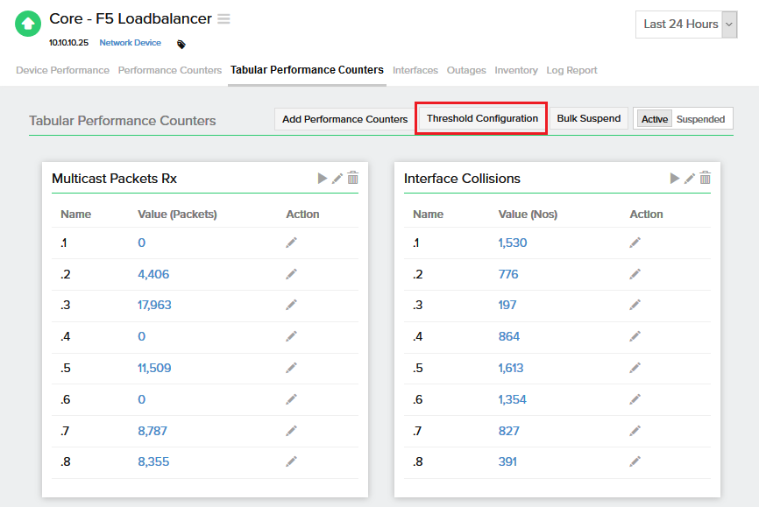Click the Threshold Configuration button
This screenshot has width=759, height=507.
tap(482, 119)
